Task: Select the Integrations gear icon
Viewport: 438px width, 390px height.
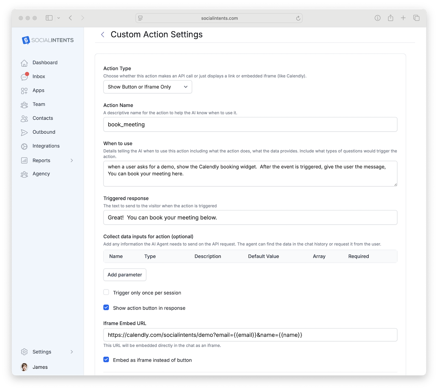Action: [24, 146]
